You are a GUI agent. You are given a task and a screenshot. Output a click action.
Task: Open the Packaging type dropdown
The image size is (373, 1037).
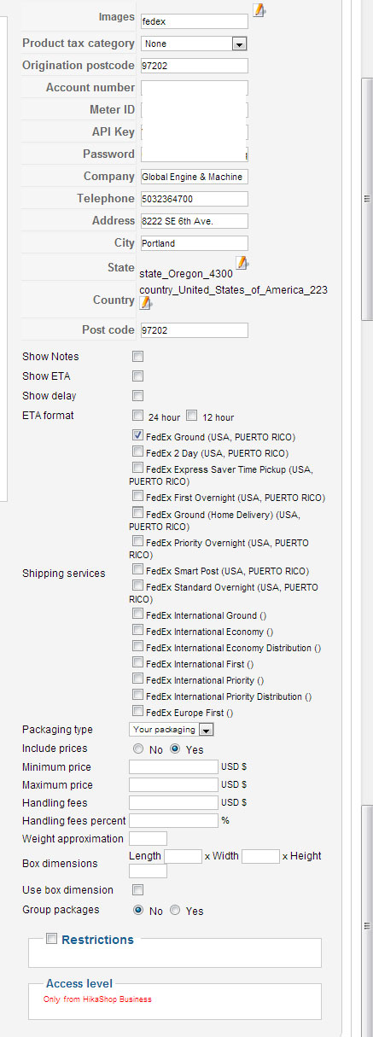click(172, 730)
